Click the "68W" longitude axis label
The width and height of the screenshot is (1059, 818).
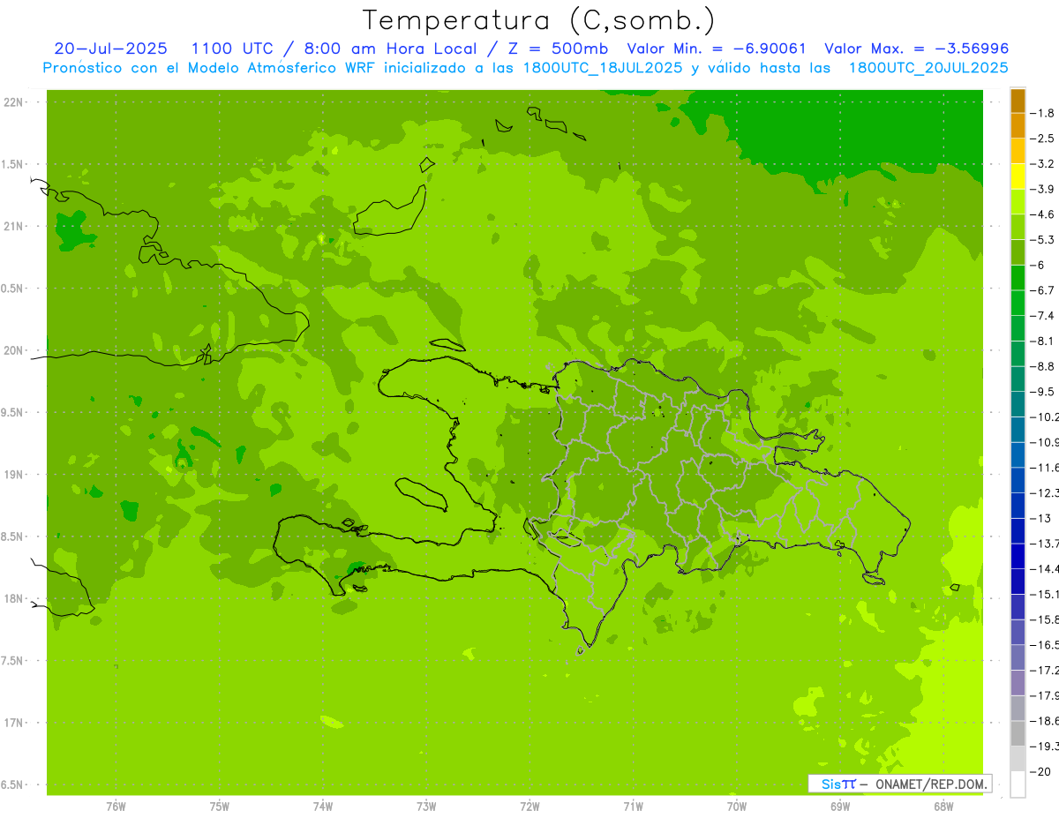click(x=943, y=807)
